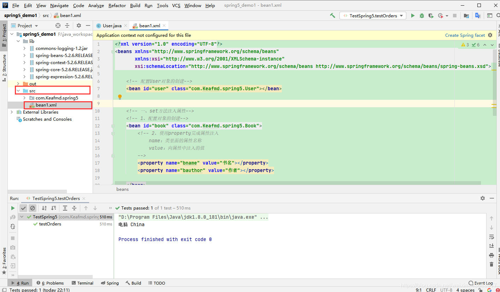Viewport: 500px width, 292px height.
Task: Clear console with trash icon
Action: 492,264
